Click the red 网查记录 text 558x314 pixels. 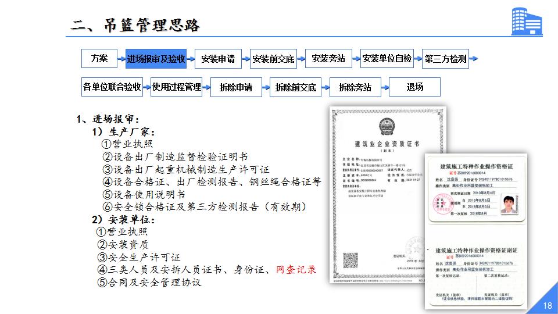coord(296,270)
